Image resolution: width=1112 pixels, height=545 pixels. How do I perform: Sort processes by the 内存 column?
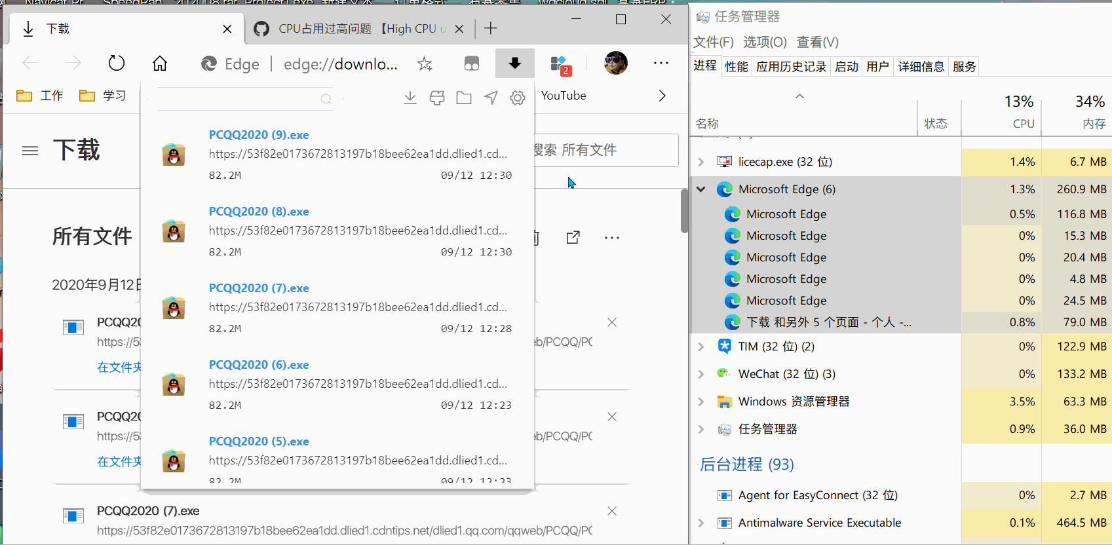coord(1077,111)
